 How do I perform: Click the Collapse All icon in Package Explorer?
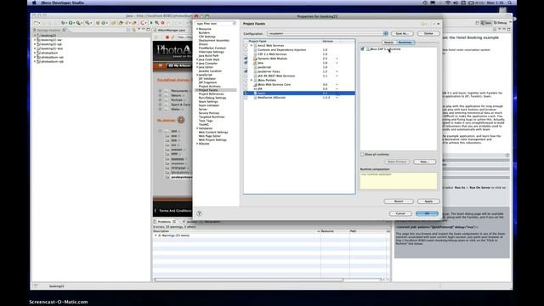(128, 30)
